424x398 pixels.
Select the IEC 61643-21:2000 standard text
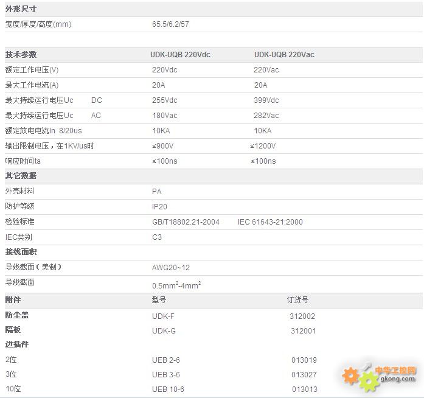point(270,222)
